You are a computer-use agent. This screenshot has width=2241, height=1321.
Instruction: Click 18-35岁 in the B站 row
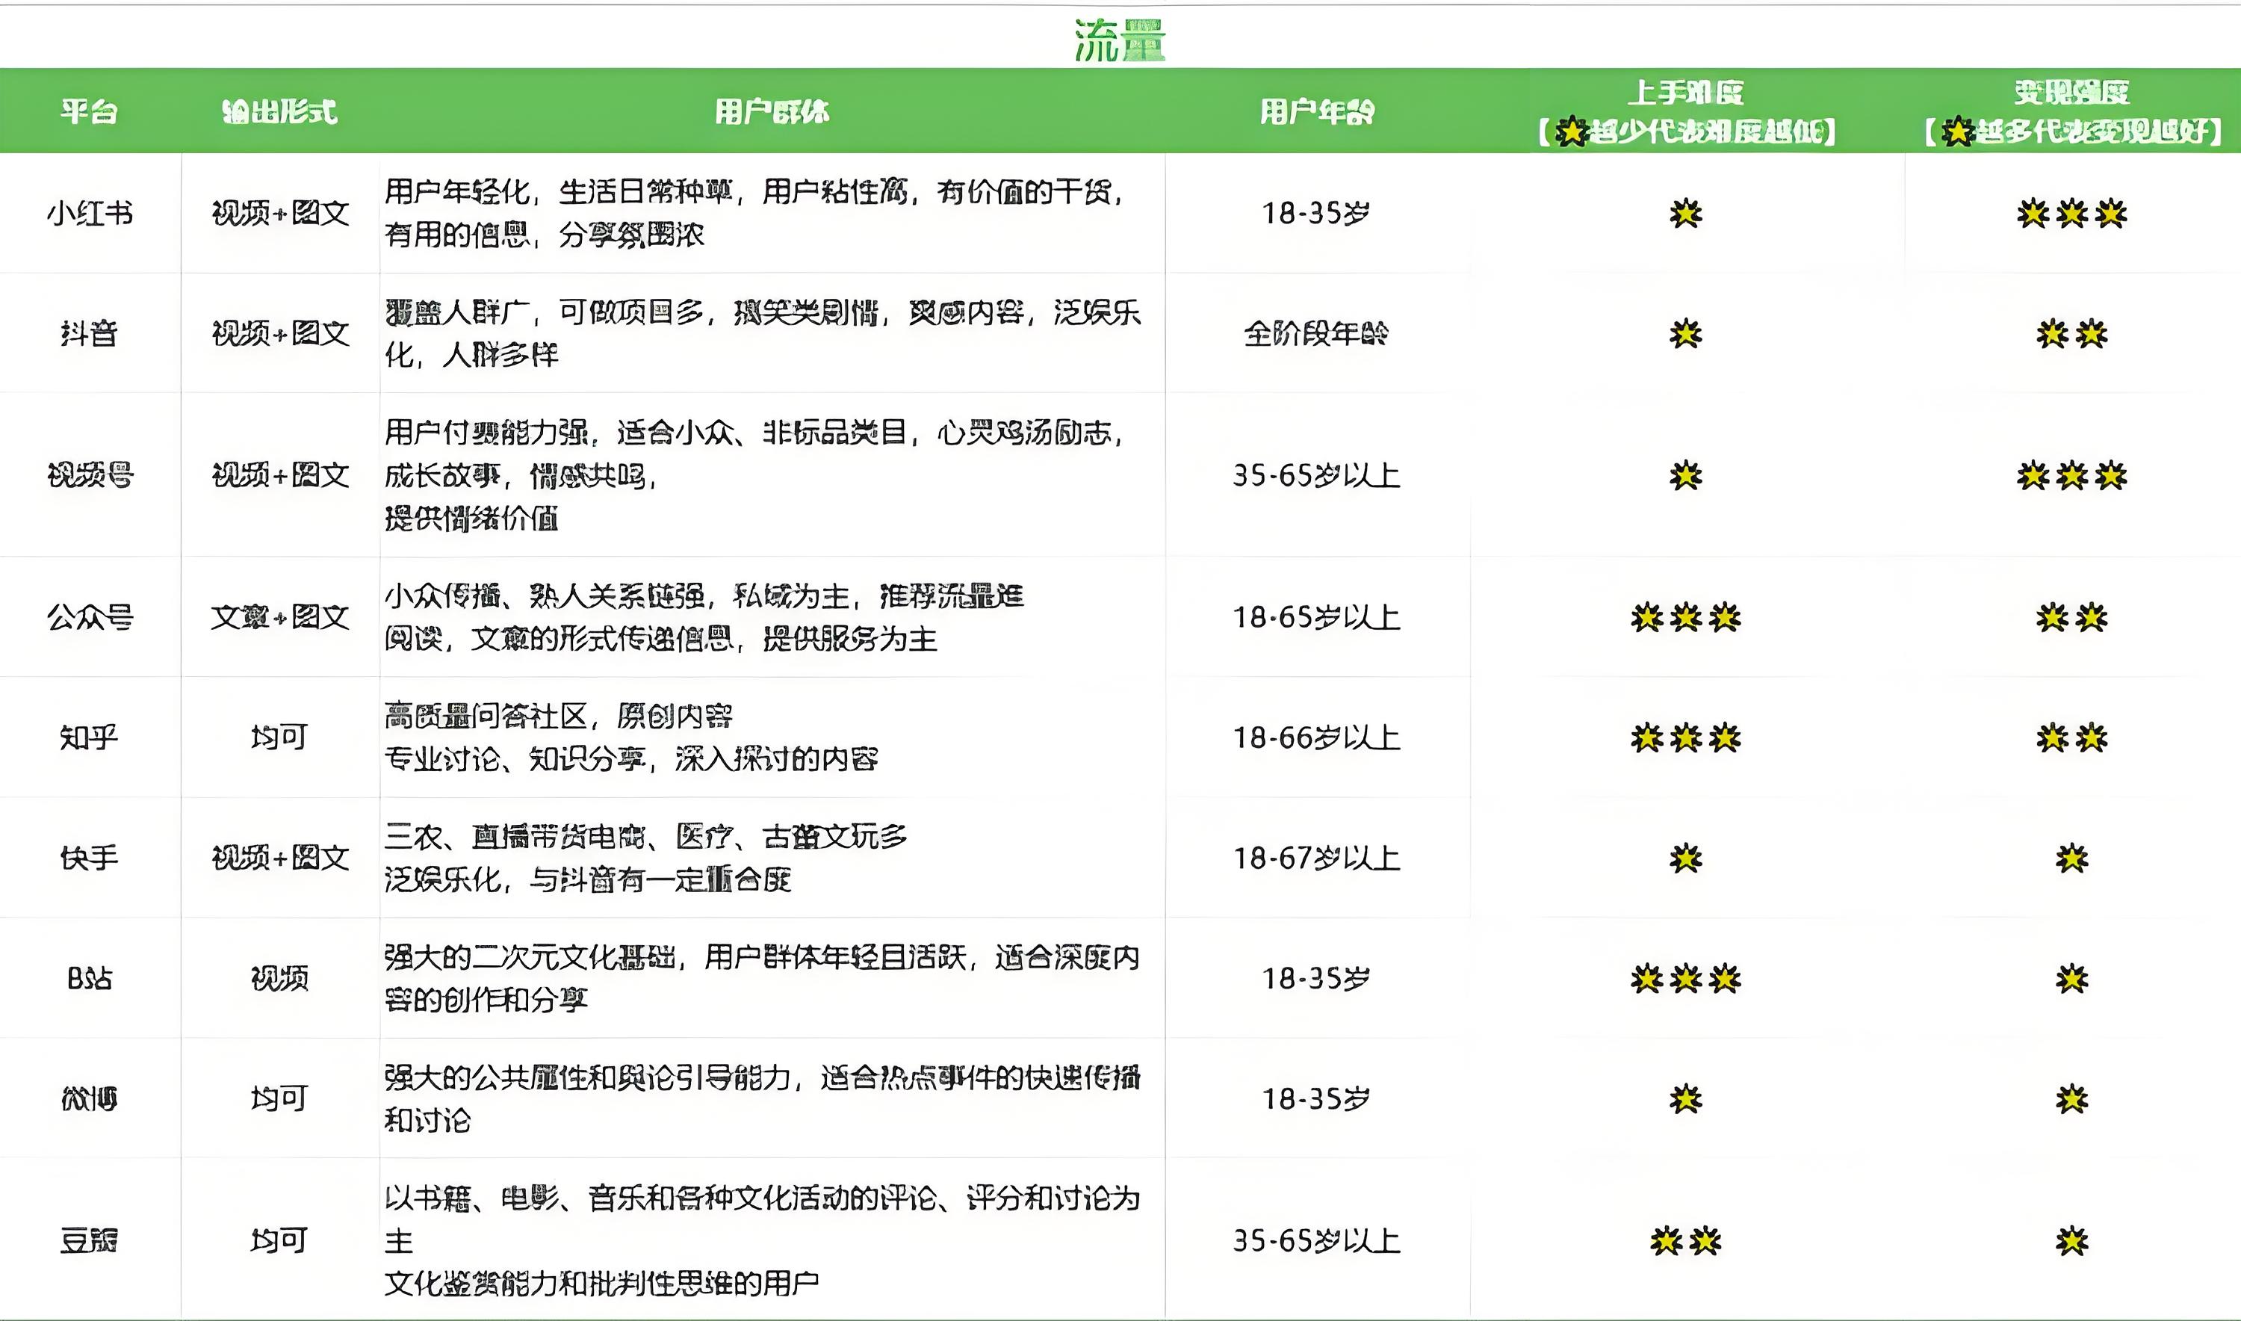[x=1316, y=978]
